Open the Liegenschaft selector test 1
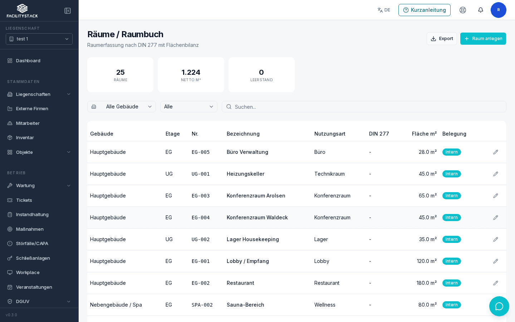Screen dimensions: 515x322 pyautogui.click(x=39, y=39)
